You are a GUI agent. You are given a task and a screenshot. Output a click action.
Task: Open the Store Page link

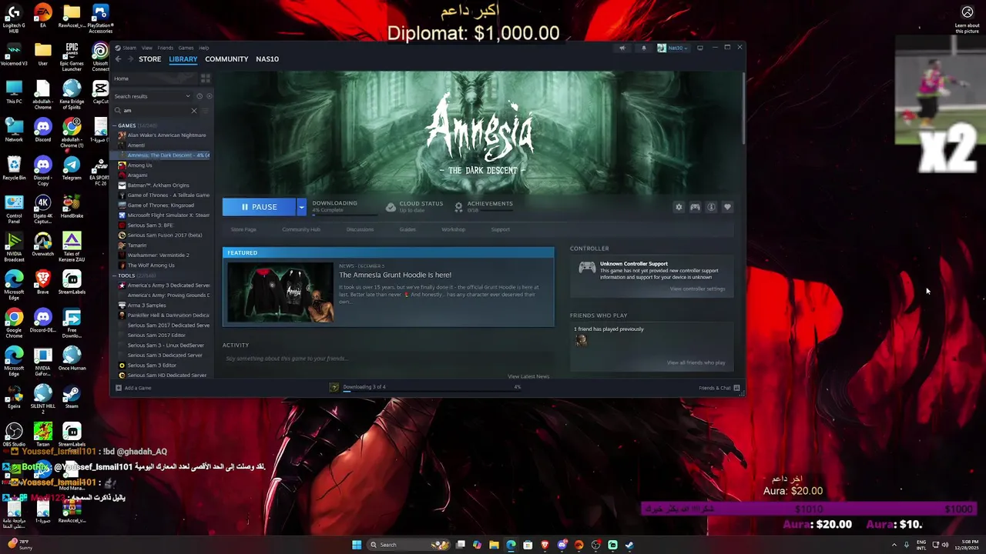pos(243,229)
